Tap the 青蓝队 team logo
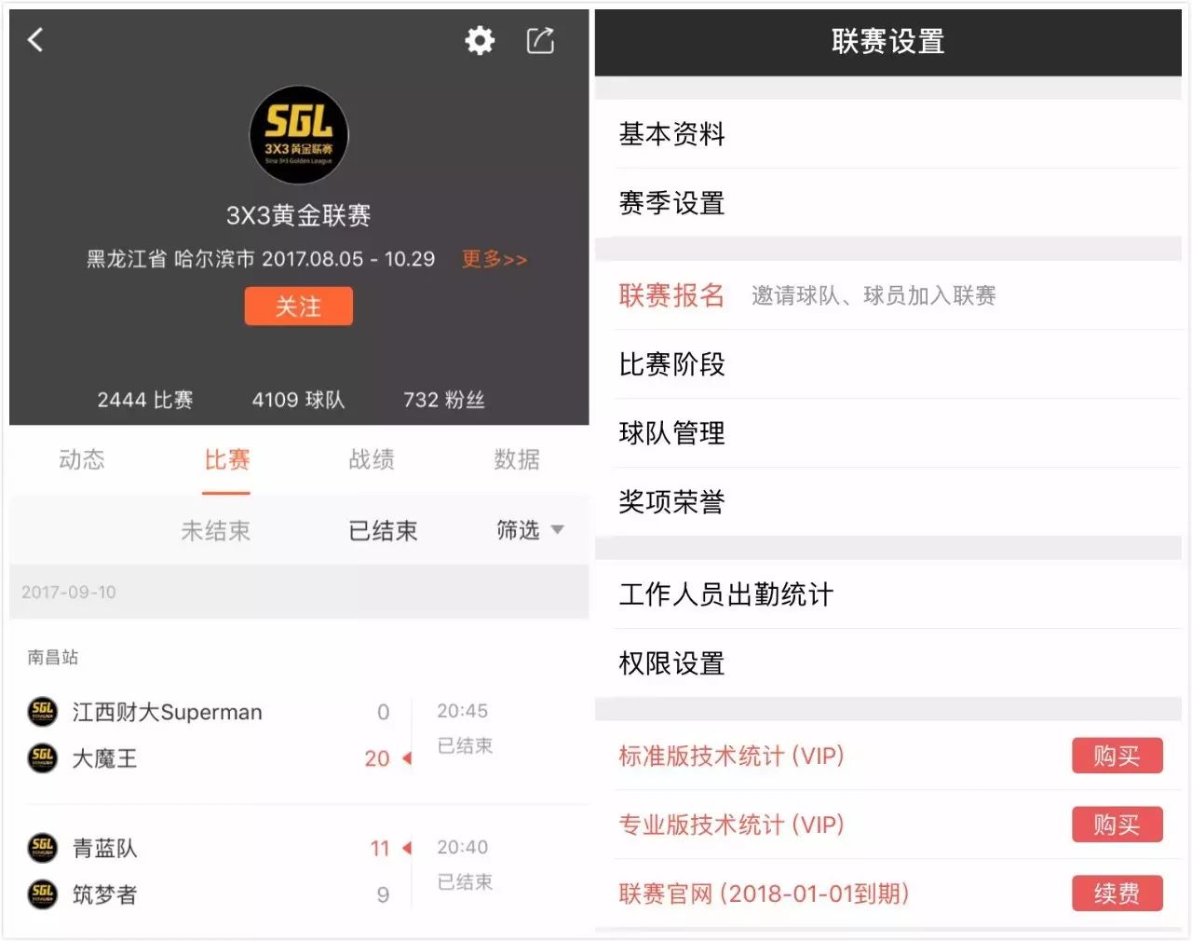 click(x=43, y=847)
